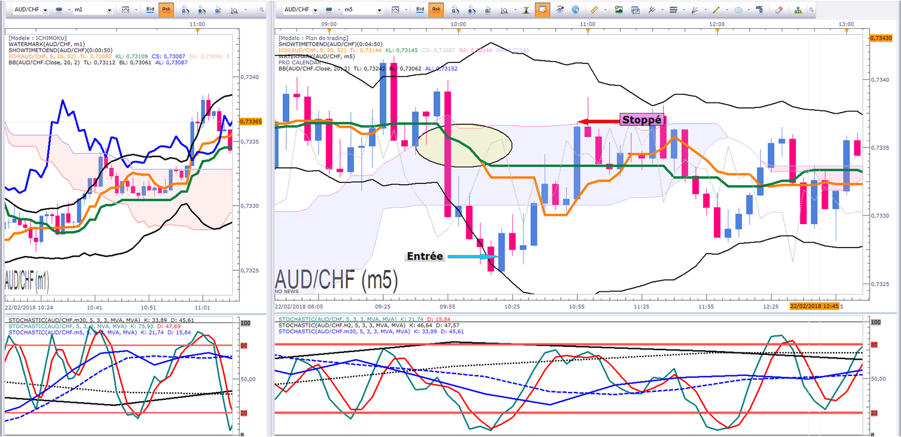This screenshot has height=437, width=901.
Task: Expand the Fibonacci lines tool dropdown arrow
Action: tap(684, 10)
